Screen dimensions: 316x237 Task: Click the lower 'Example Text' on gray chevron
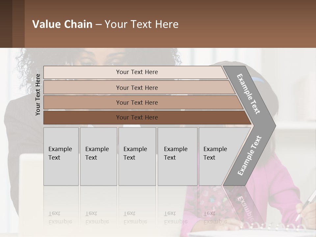pyautogui.click(x=249, y=156)
